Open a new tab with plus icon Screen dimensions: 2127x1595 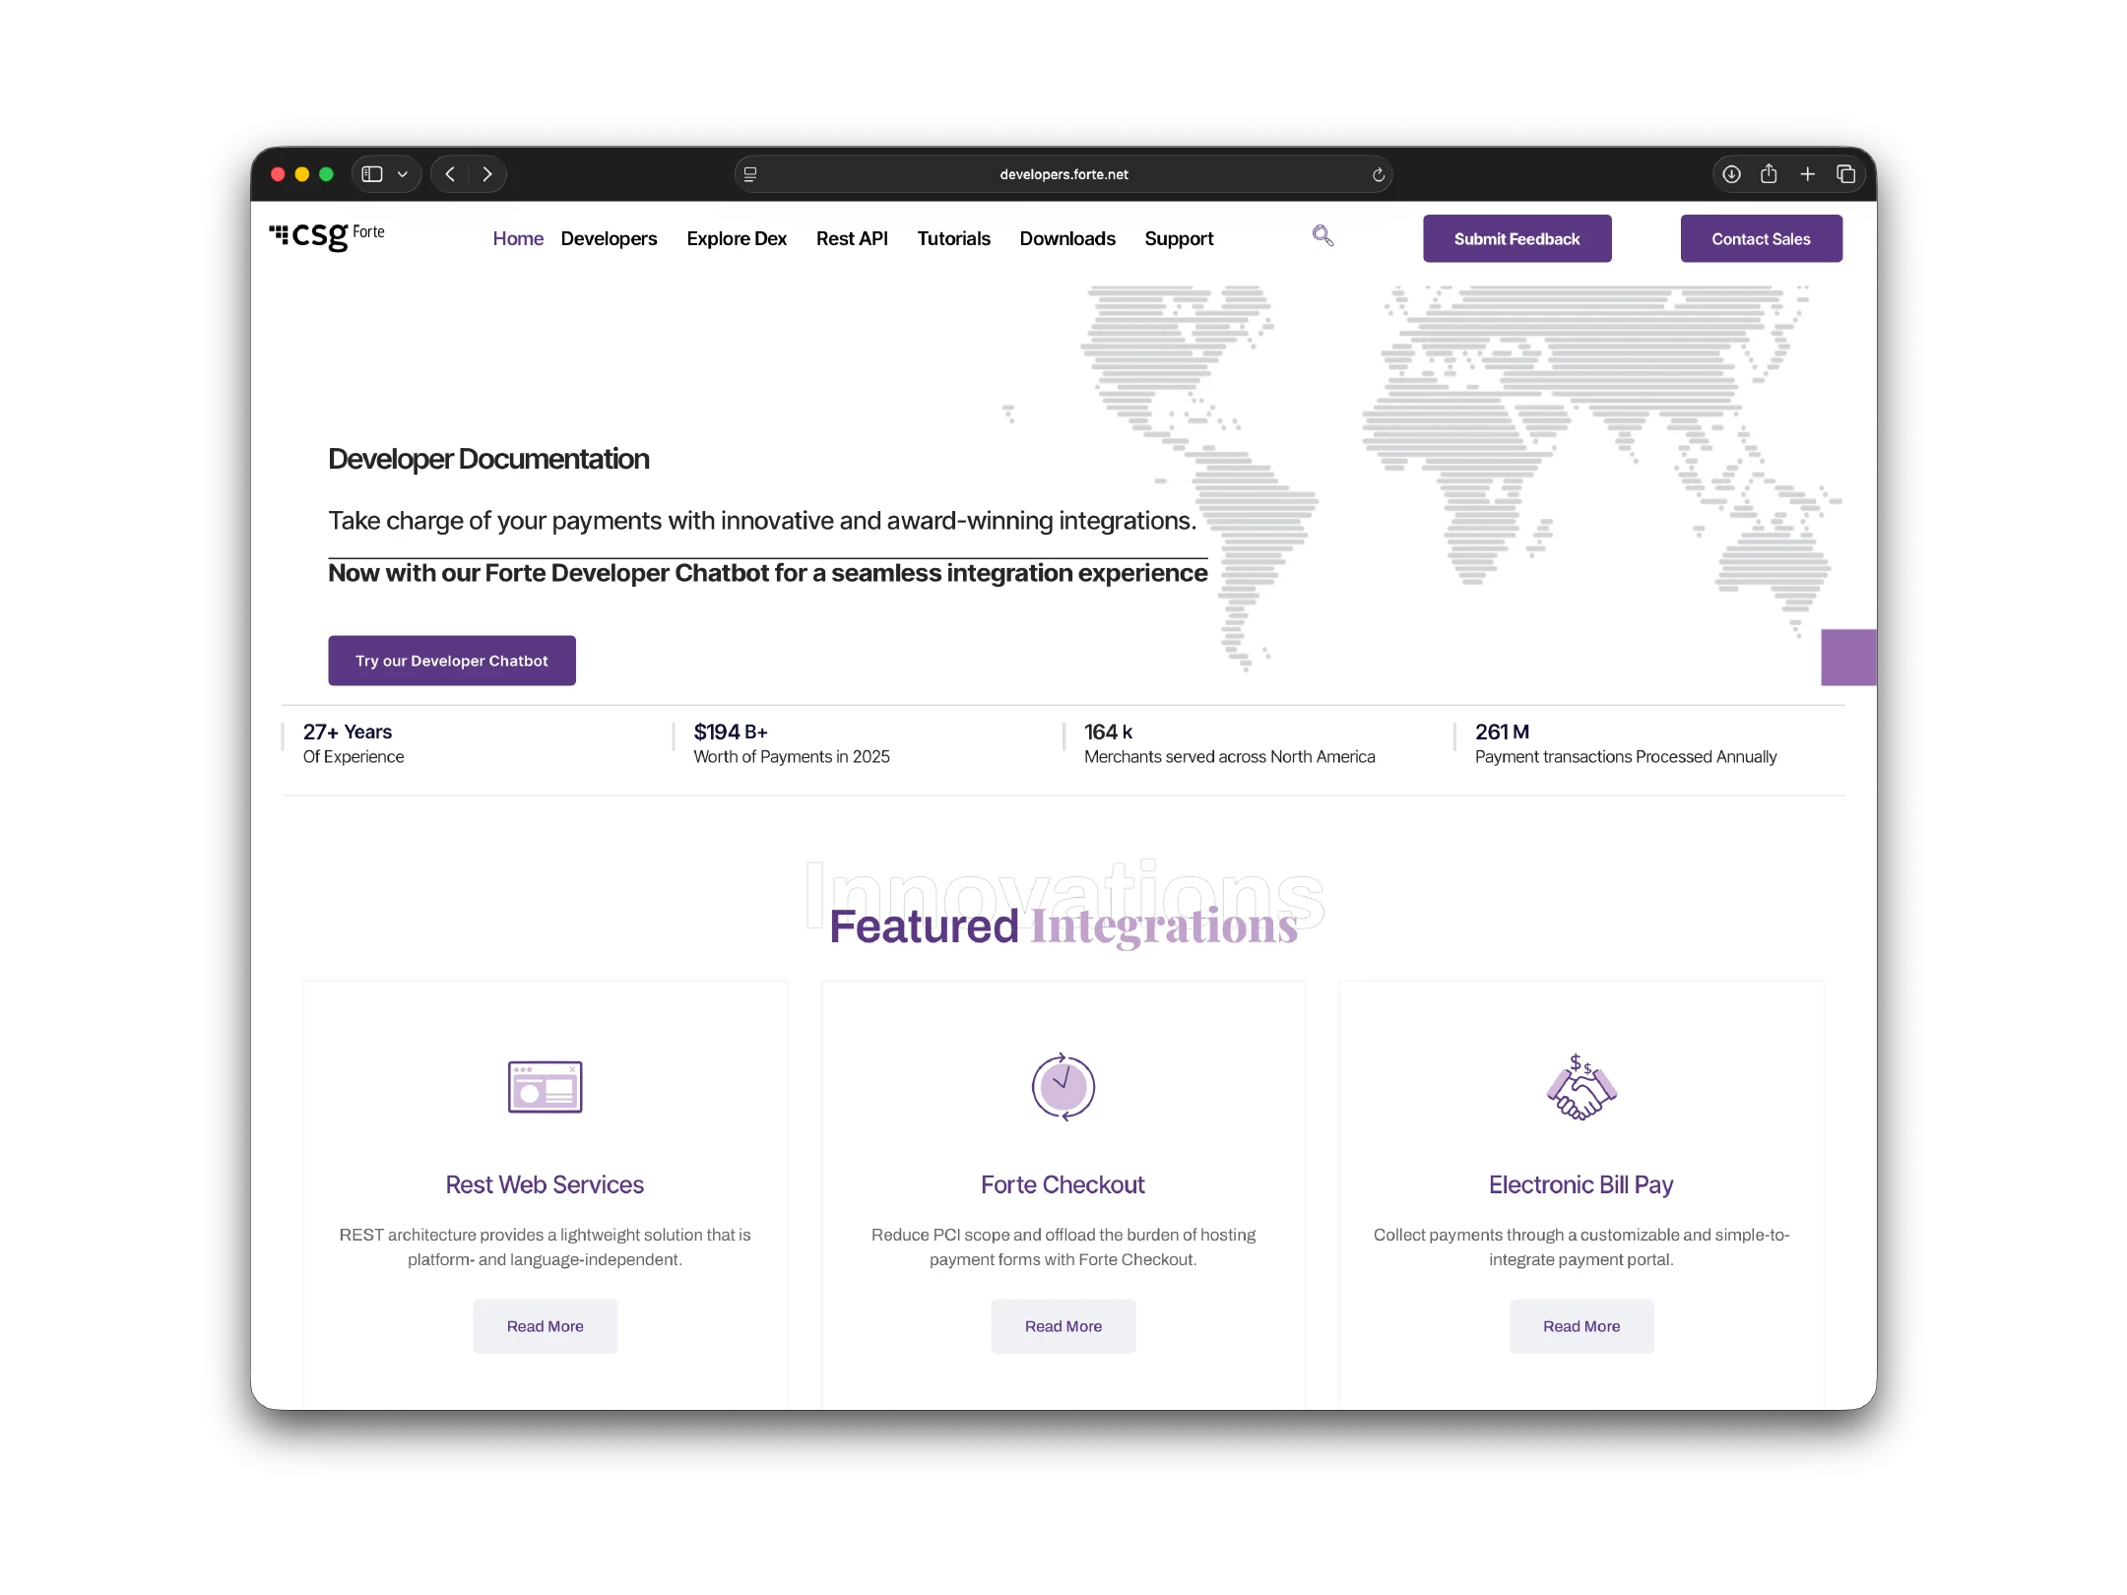click(x=1807, y=174)
